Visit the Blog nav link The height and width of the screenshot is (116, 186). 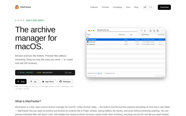point(136,7)
